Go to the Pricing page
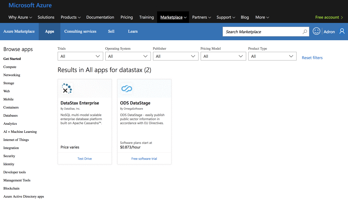 tap(127, 17)
